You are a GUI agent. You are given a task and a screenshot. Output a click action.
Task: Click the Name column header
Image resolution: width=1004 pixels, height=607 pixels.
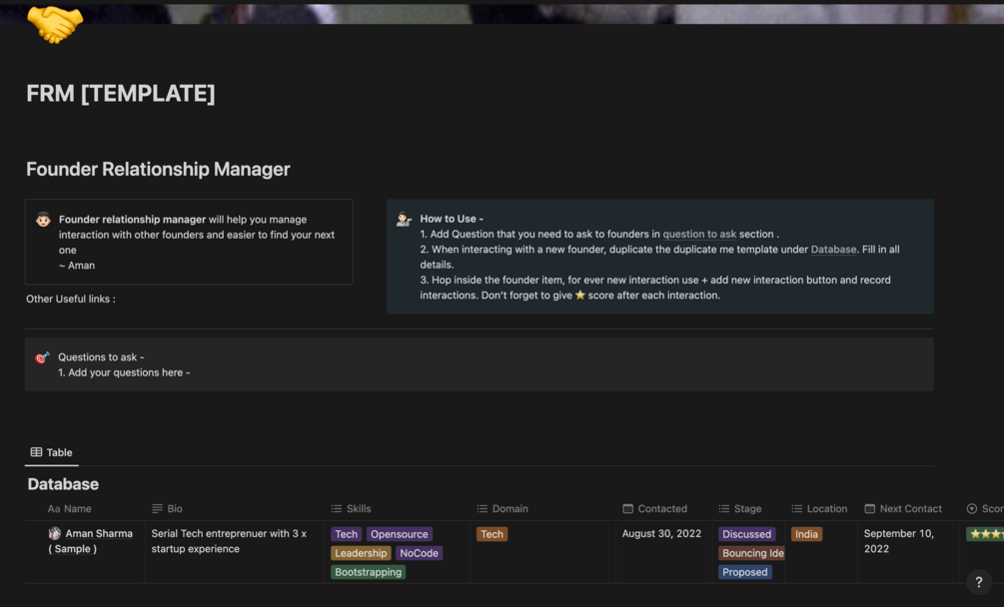click(x=70, y=508)
